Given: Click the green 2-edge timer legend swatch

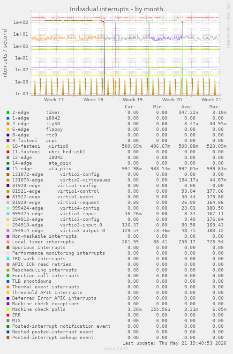Looking at the screenshot, I should tap(8, 113).
